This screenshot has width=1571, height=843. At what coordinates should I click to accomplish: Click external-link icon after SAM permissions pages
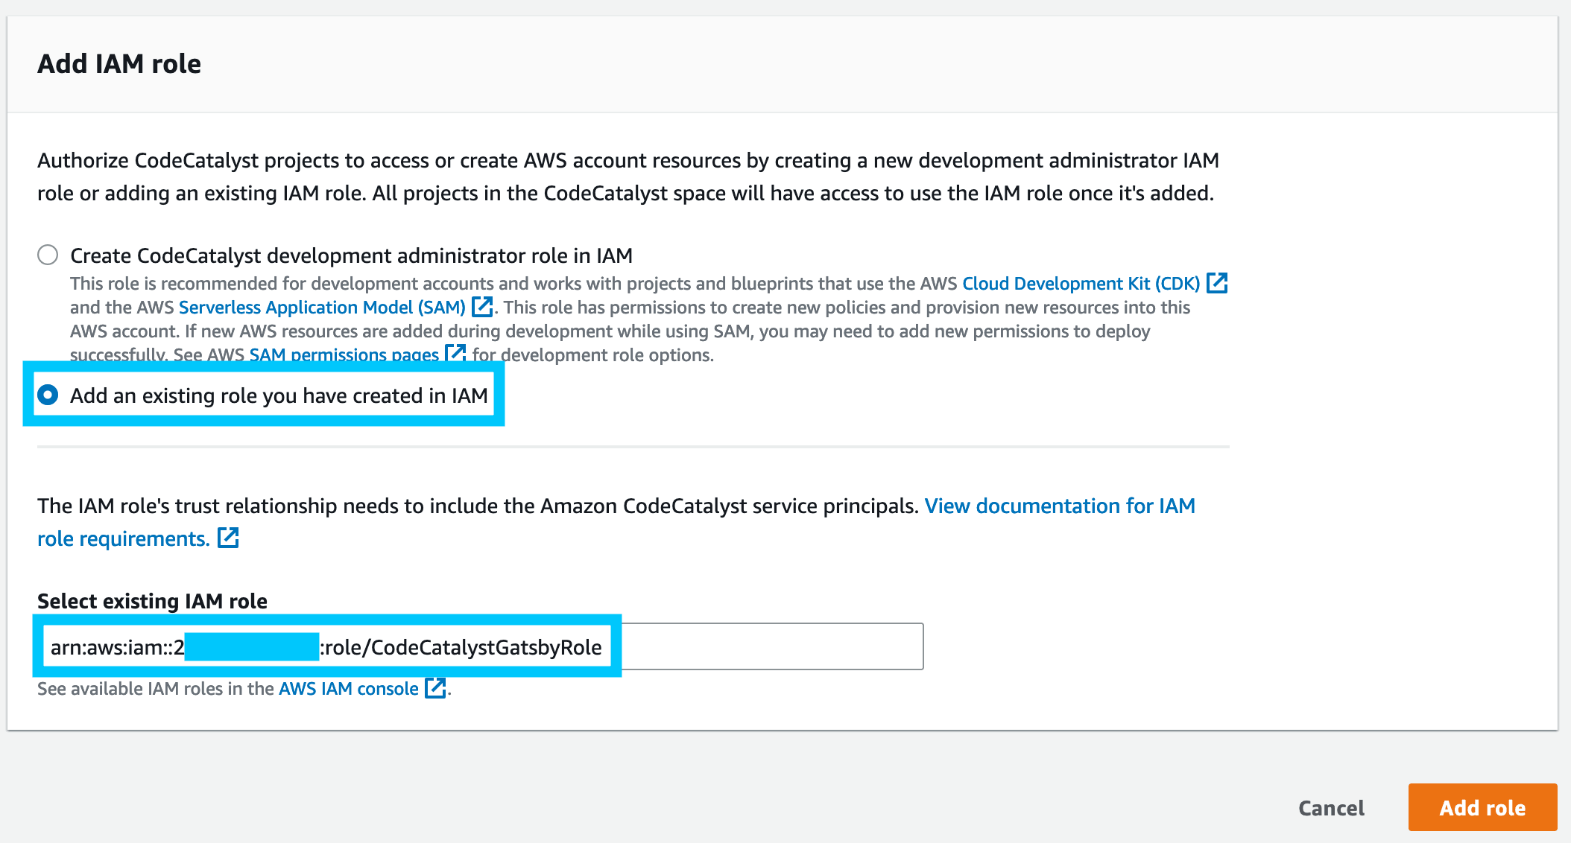pos(455,352)
